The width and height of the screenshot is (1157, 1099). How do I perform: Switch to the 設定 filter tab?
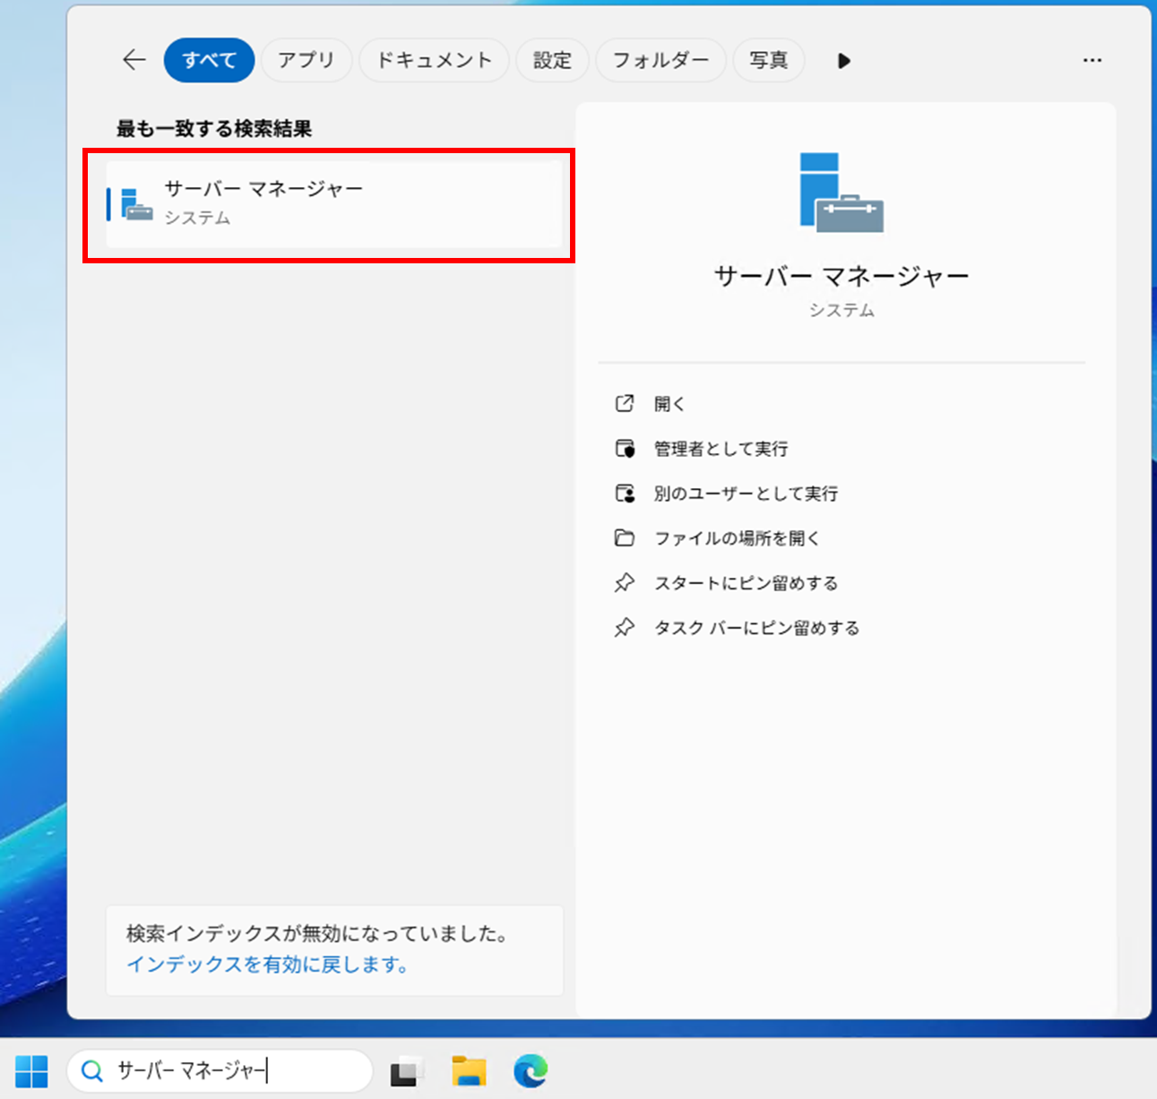coord(552,60)
